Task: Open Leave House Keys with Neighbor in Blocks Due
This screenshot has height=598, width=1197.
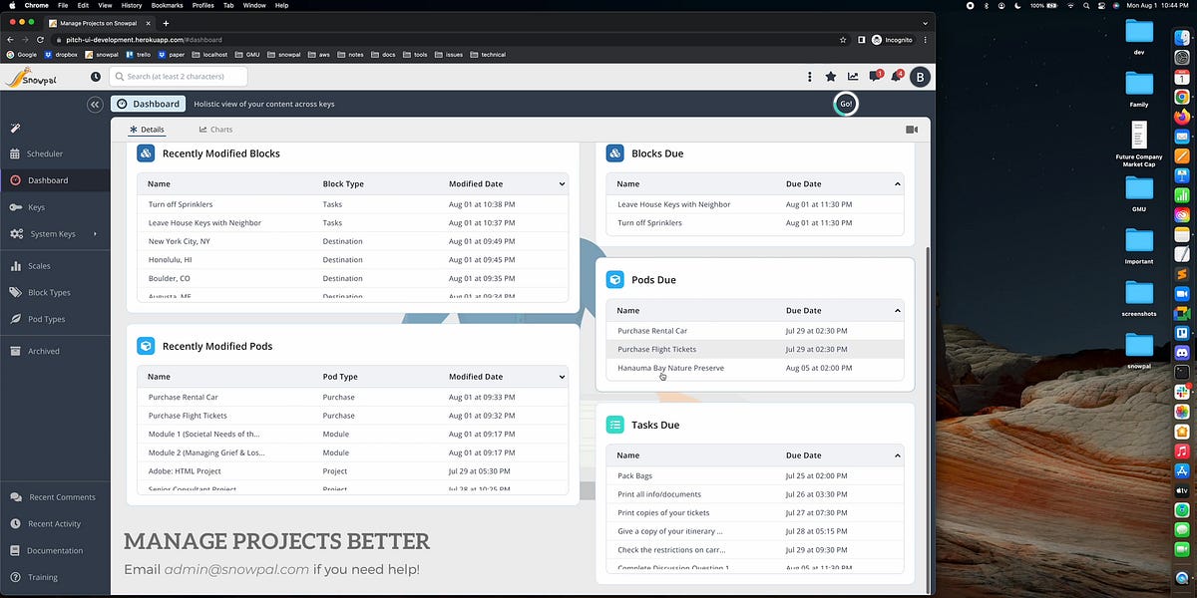Action: click(x=755, y=204)
